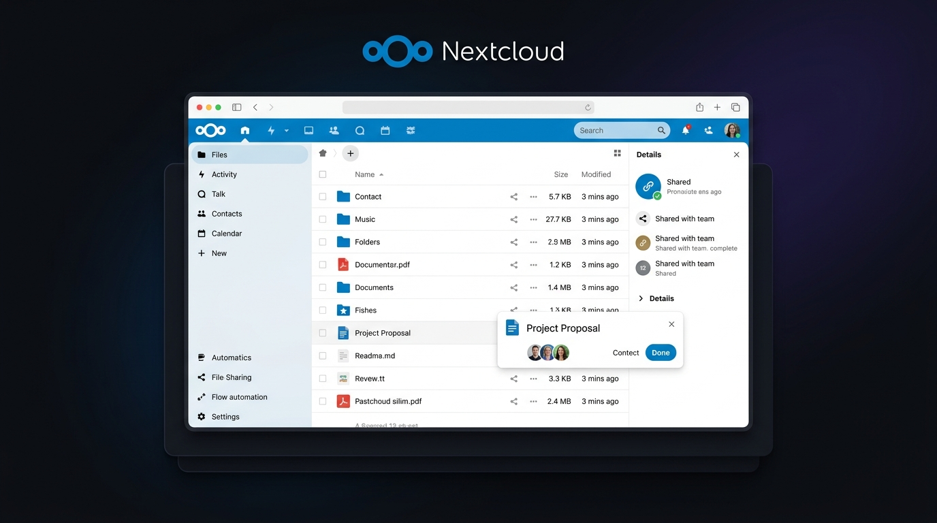Check the Documenter.pdf checkbox
The width and height of the screenshot is (937, 523).
(323, 265)
